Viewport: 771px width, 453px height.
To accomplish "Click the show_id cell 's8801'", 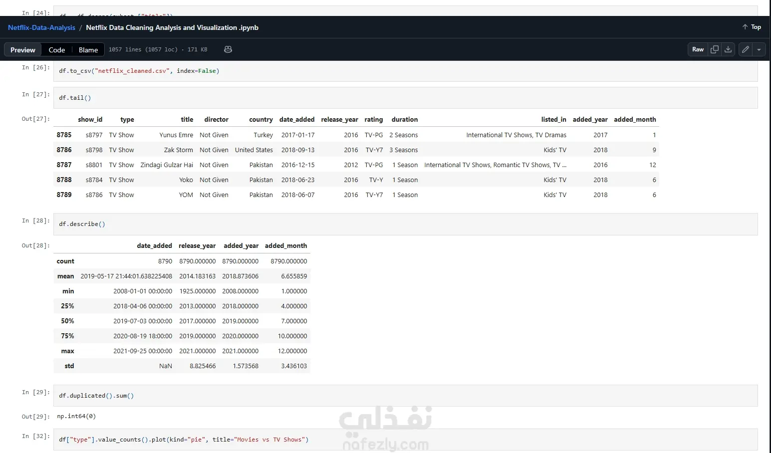I will click(94, 165).
